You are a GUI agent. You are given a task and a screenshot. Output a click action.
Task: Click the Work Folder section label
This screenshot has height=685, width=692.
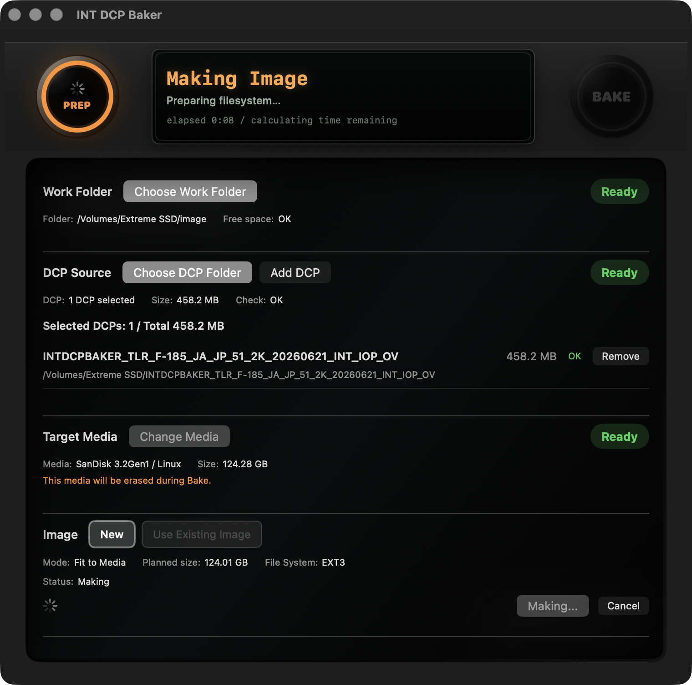tap(77, 191)
